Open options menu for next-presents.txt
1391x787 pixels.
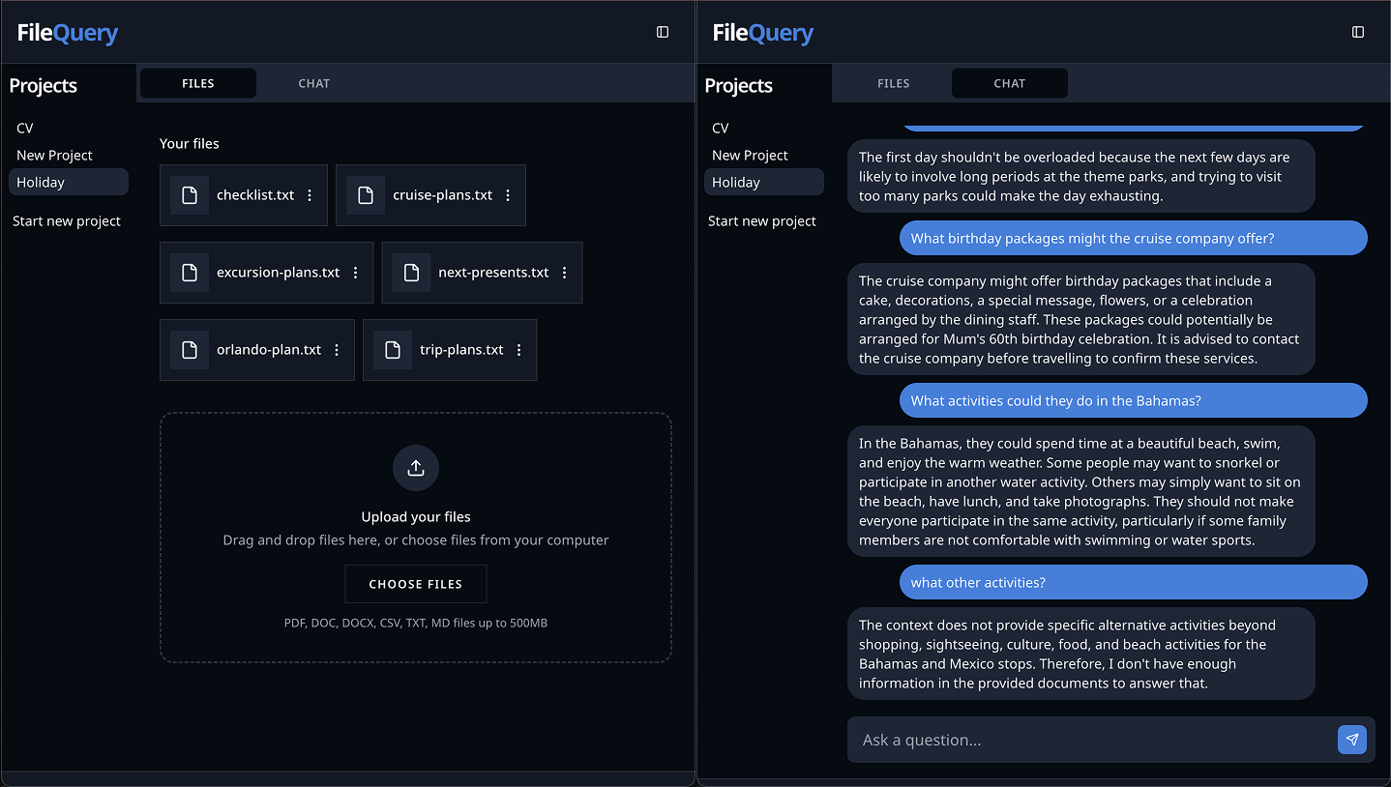tap(565, 273)
